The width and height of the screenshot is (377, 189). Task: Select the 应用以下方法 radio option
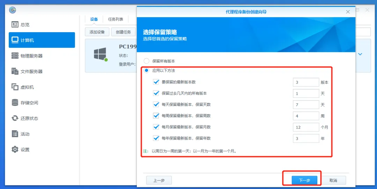(146, 71)
